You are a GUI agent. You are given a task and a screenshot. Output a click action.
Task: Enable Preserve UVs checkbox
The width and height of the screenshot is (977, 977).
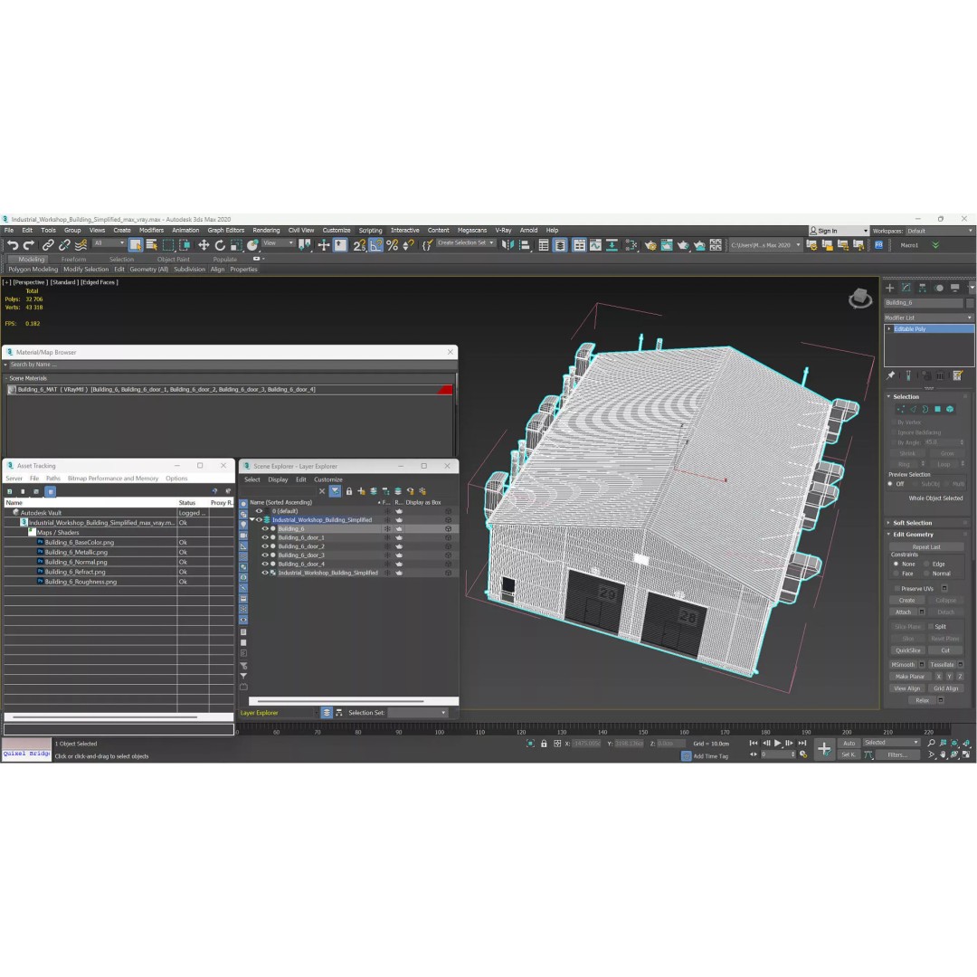click(x=897, y=589)
